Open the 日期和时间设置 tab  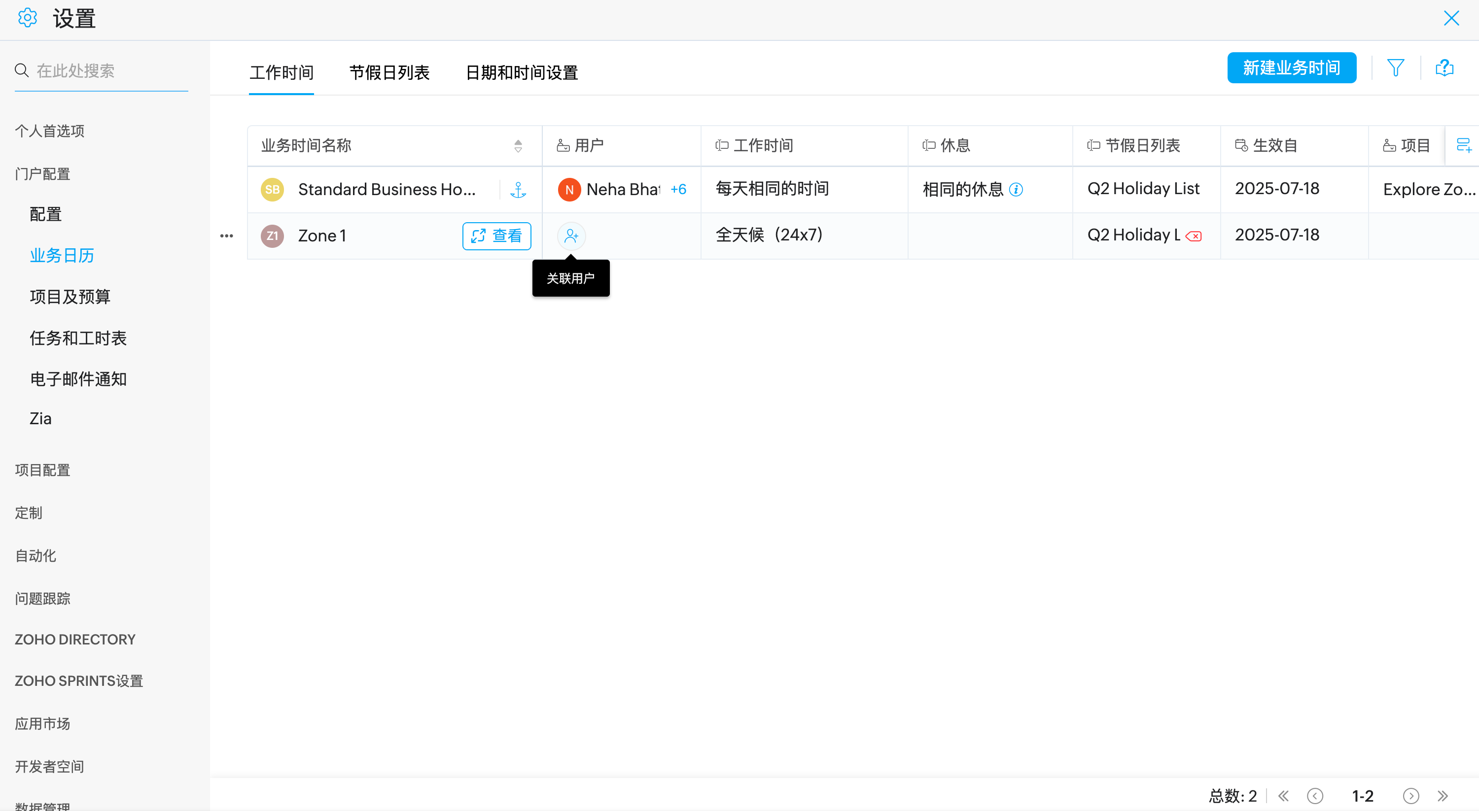(x=521, y=73)
